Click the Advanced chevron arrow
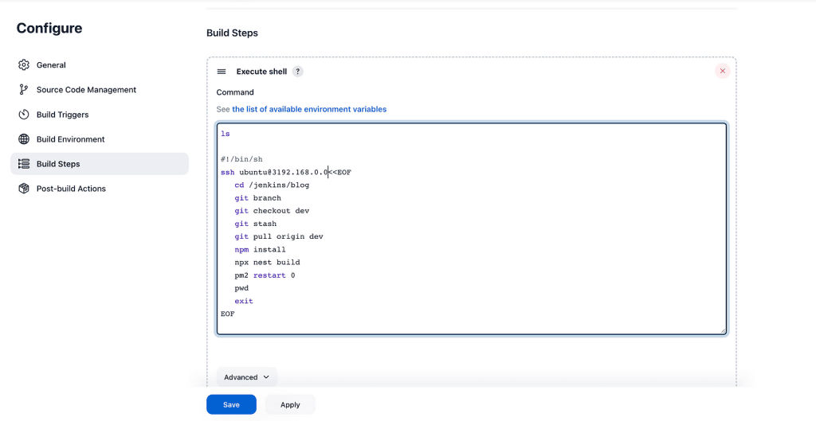The width and height of the screenshot is (816, 421). click(x=266, y=377)
